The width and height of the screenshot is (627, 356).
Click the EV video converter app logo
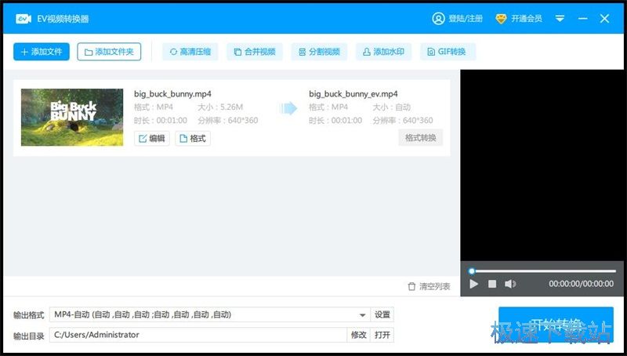[24, 19]
